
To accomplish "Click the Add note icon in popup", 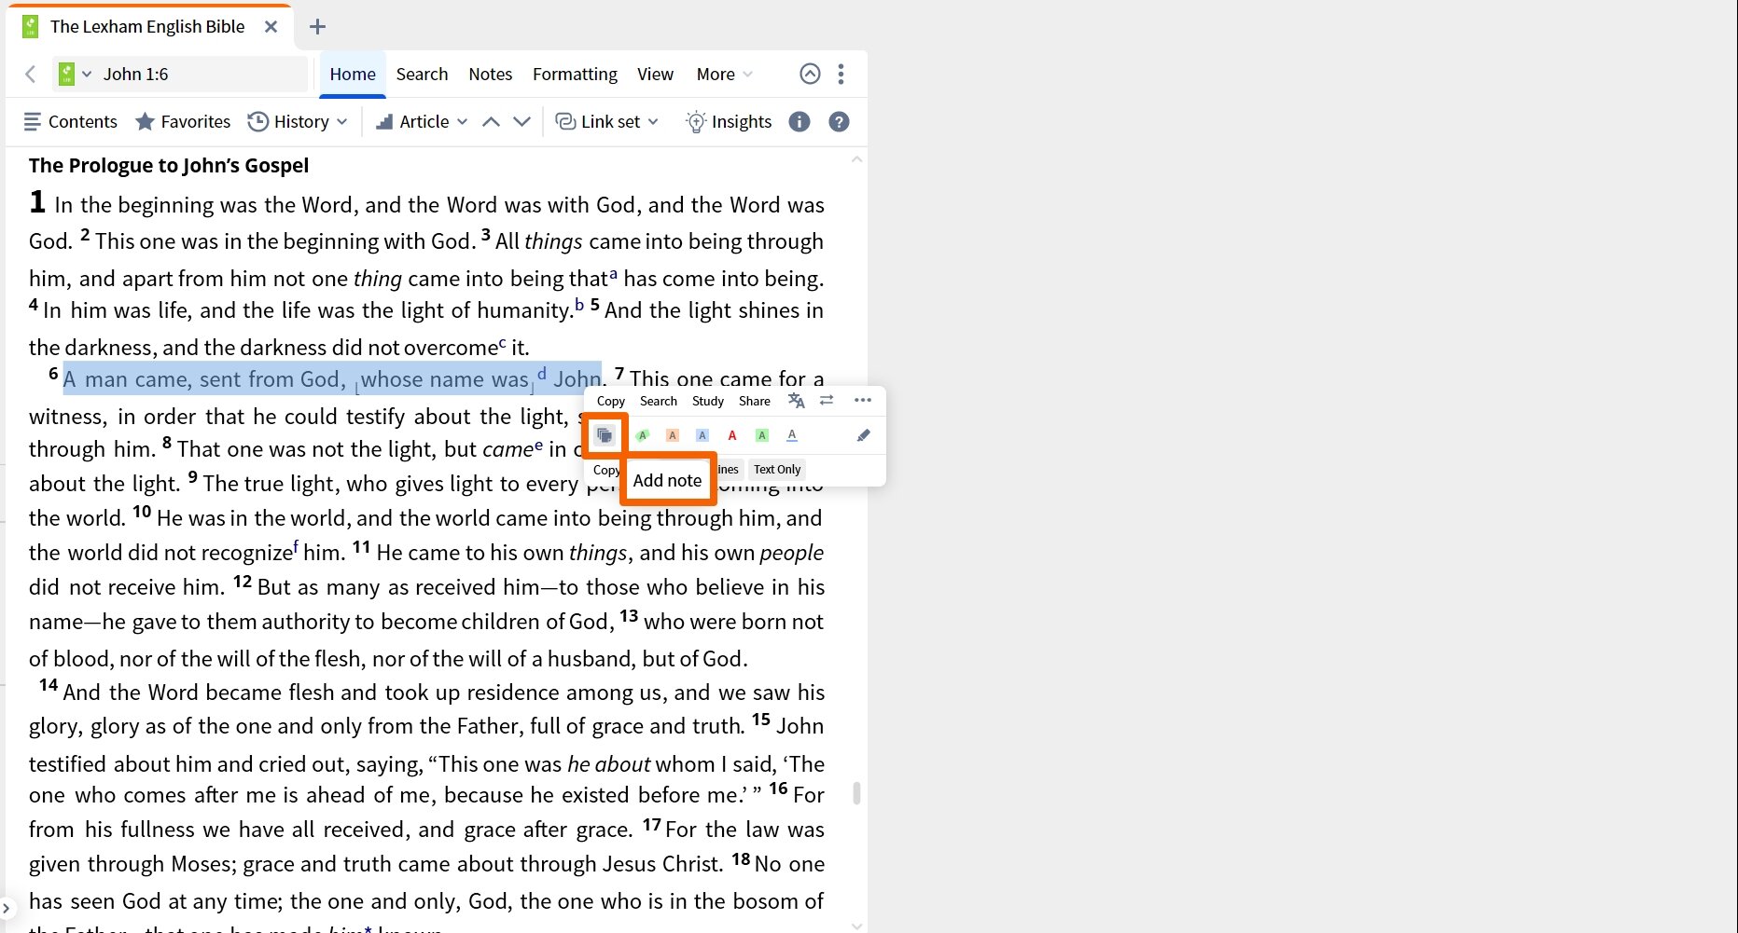I will tap(605, 435).
